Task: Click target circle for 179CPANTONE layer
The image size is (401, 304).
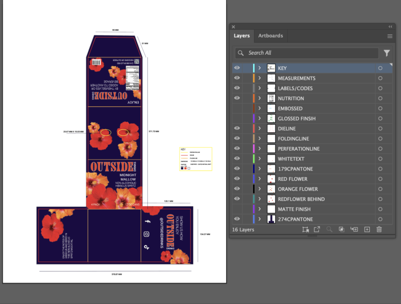Action: [380, 169]
